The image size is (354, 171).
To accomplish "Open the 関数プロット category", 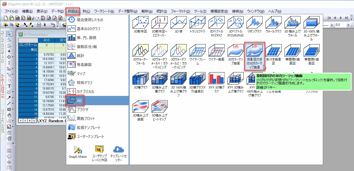I will 97,118.
